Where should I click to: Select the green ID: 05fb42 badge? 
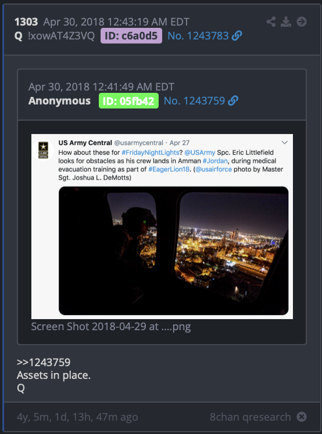pos(128,101)
